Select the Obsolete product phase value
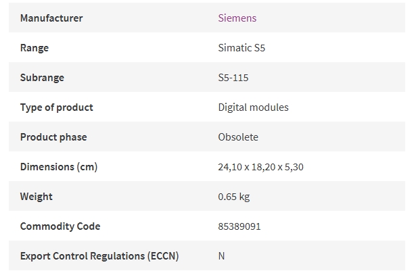 (x=238, y=137)
